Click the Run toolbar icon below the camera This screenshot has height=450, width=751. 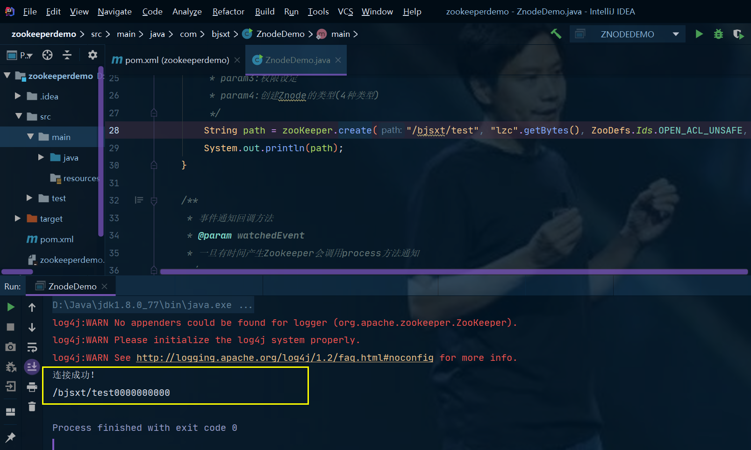pos(11,367)
